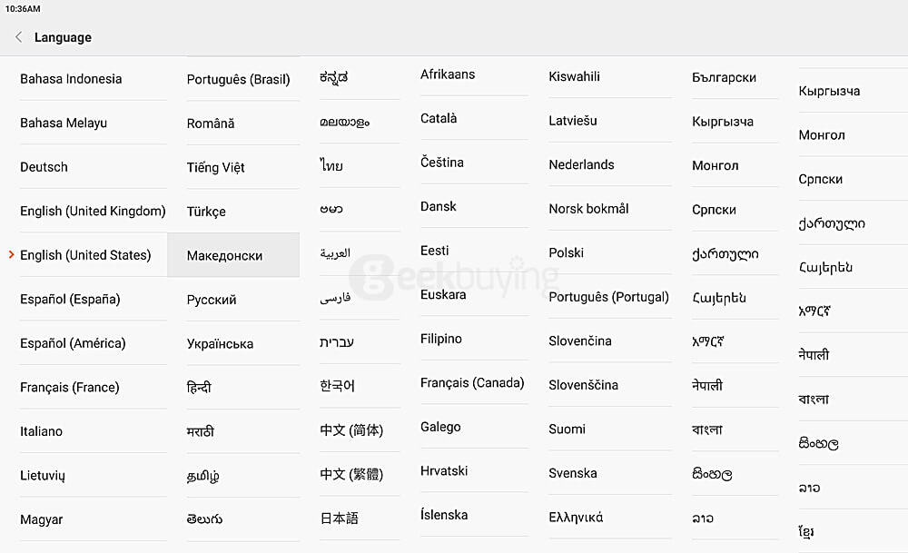Choose Türkçe from the list
This screenshot has width=908, height=553.
[x=207, y=212]
